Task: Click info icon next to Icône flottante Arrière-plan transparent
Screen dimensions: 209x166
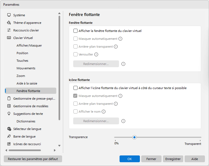Action: [x=116, y=104]
